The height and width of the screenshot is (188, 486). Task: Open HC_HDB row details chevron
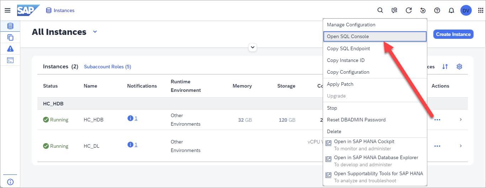pyautogui.click(x=461, y=120)
